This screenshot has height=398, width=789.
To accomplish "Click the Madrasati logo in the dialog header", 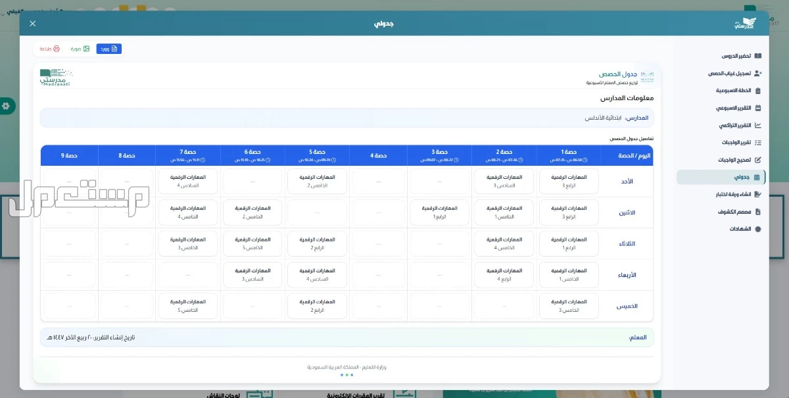I will 745,24.
